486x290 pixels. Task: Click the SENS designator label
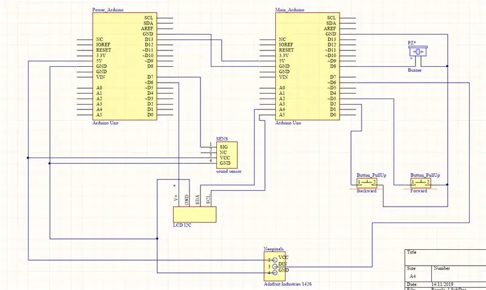(222, 139)
